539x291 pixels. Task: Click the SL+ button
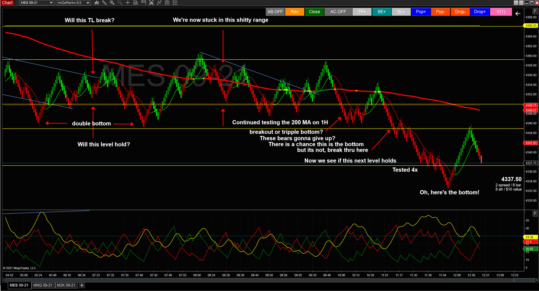(x=401, y=12)
